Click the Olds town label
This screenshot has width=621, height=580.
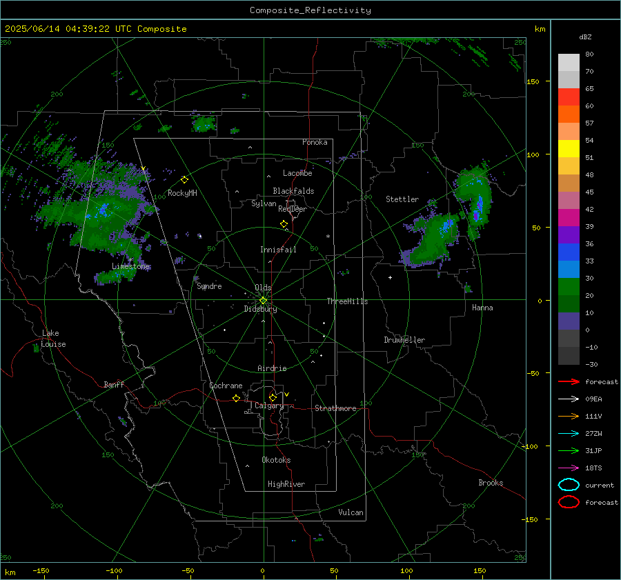[x=263, y=288]
